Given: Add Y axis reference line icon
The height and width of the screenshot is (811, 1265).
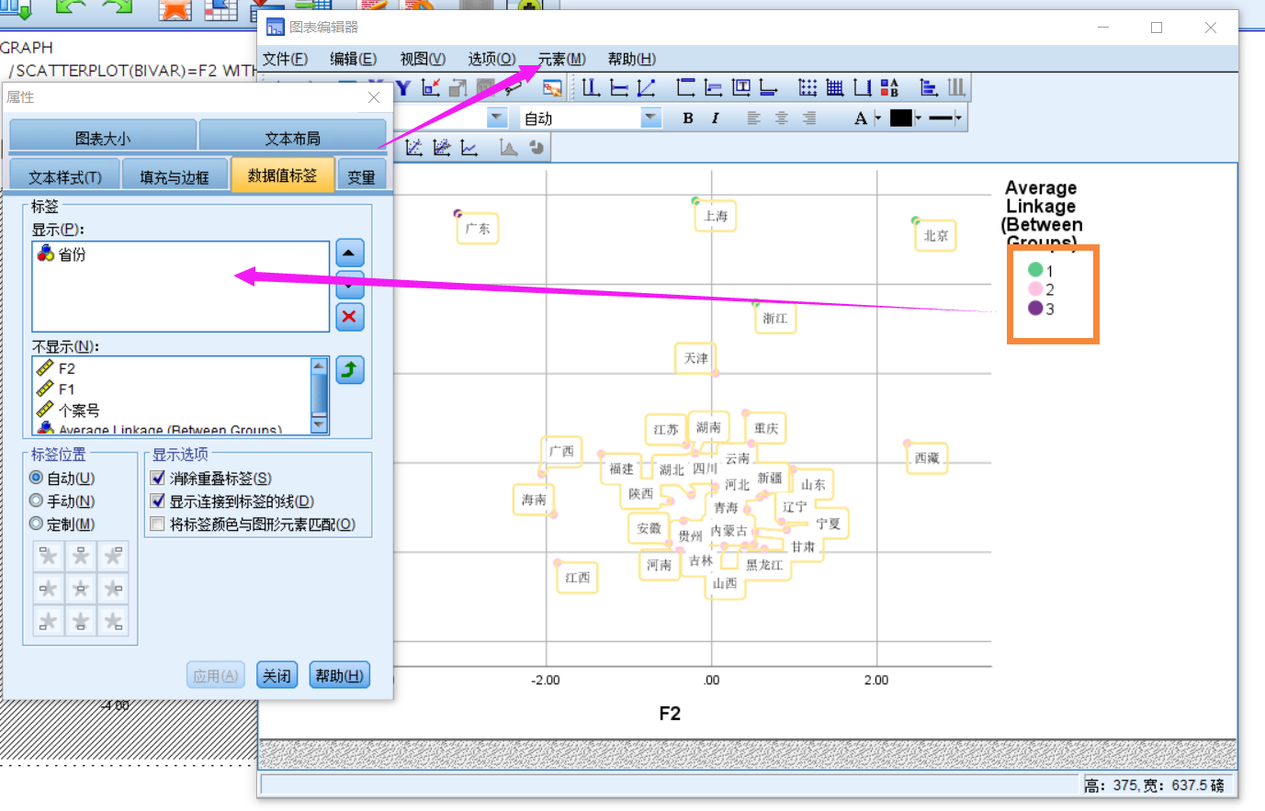Looking at the screenshot, I should [x=619, y=88].
